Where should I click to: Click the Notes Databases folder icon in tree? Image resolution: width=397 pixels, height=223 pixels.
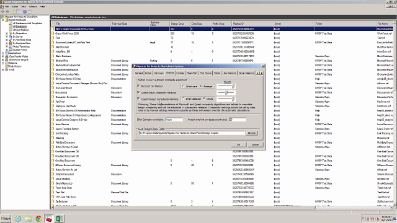click(x=7, y=20)
